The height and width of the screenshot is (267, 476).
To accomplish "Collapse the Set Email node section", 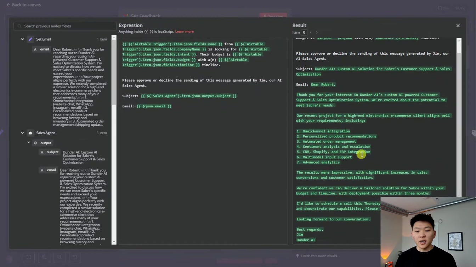I will [22, 39].
